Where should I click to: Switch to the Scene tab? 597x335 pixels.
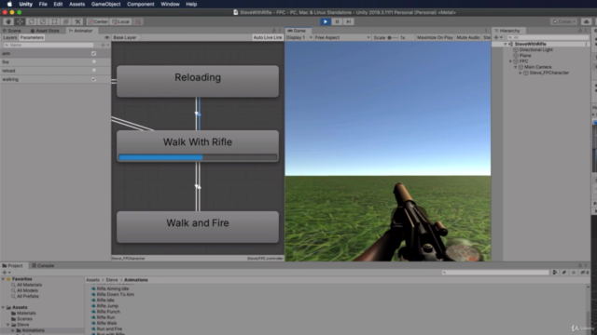coord(12,31)
